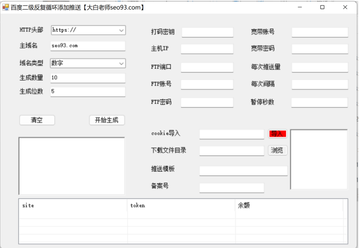Click the generated domains list box under 清空
360x248 pixels.
pos(71,166)
